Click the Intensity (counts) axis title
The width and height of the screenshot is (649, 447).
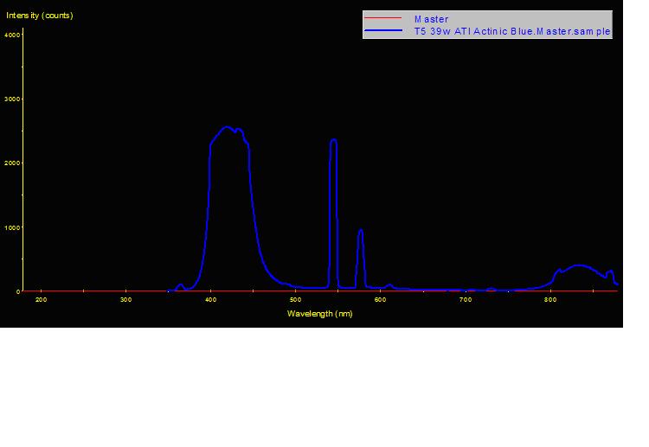pos(40,16)
